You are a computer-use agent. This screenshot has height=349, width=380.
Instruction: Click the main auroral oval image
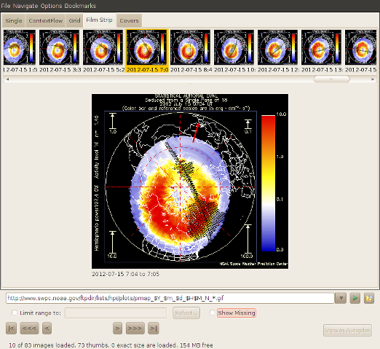pyautogui.click(x=190, y=181)
